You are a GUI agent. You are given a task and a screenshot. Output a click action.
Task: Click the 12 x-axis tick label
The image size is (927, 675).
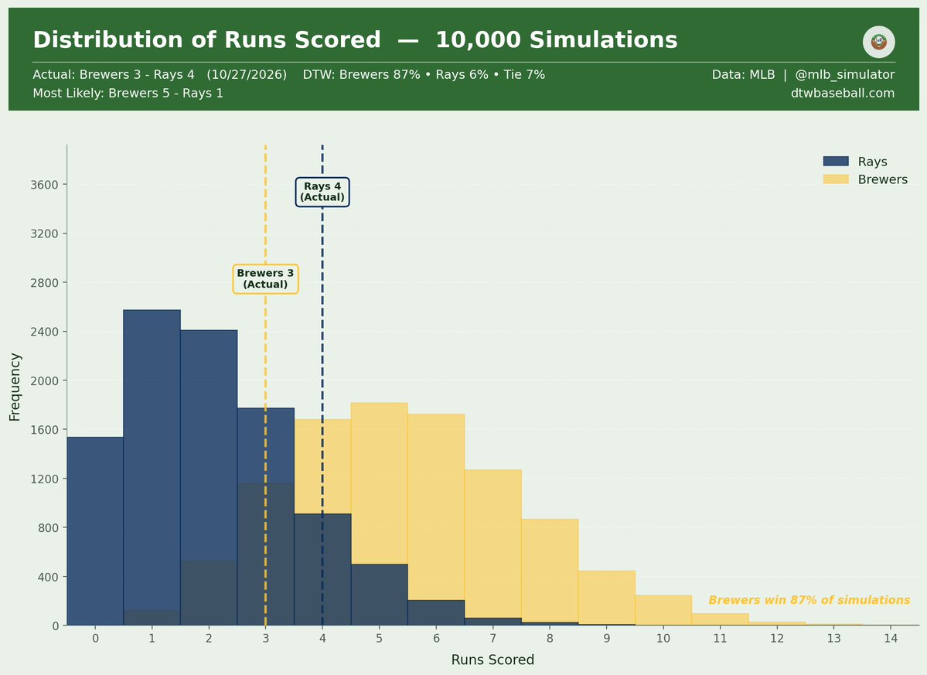point(777,639)
